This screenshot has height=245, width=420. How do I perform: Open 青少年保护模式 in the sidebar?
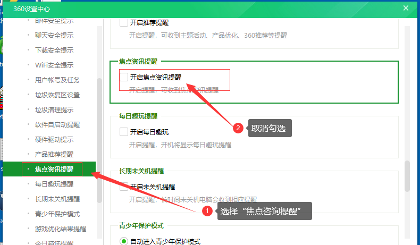[x=57, y=214]
